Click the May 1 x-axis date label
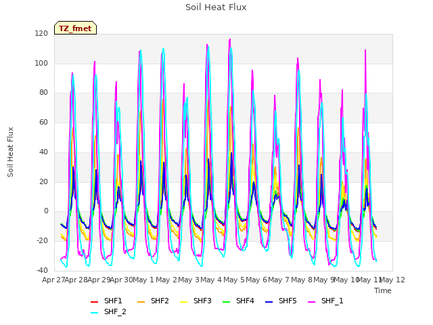Viewport: 433px width, 325px height. coord(143,280)
